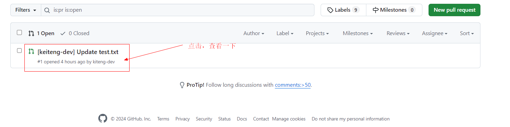This screenshot has width=510, height=127.
Task: Open the Filters dropdown
Action: click(26, 10)
